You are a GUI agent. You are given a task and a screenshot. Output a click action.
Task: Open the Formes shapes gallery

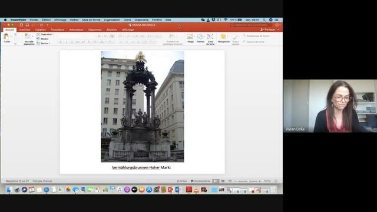(x=200, y=37)
